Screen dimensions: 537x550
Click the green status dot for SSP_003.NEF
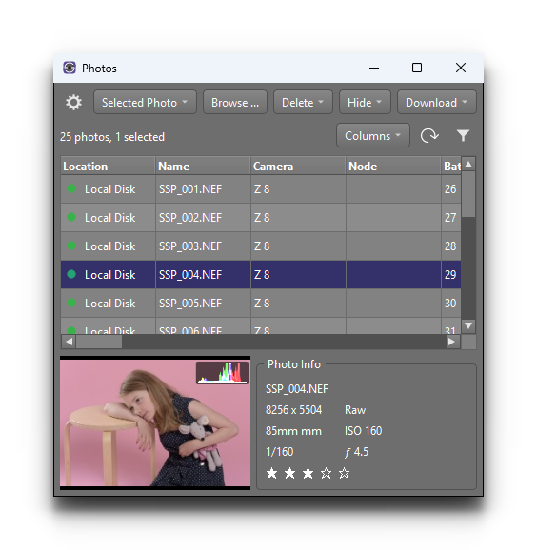[x=71, y=246]
